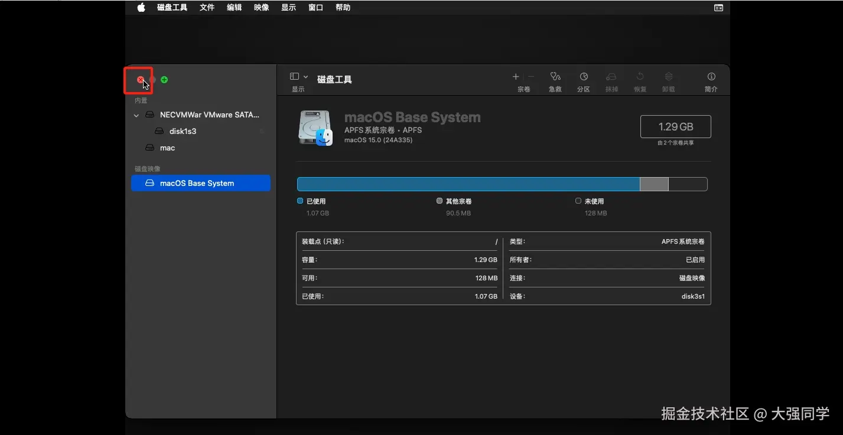Click the 连接 value 磁盘映像
Screen dimensions: 843x435
(692, 278)
